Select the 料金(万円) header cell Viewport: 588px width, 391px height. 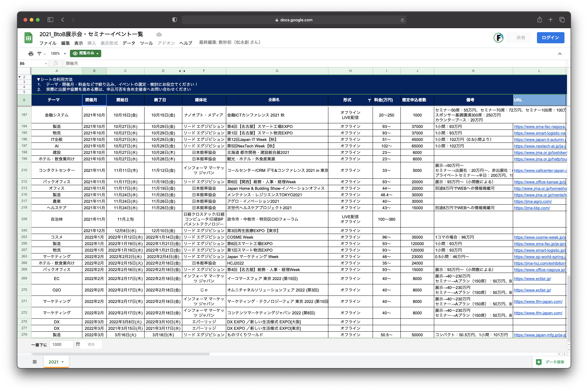(387, 100)
